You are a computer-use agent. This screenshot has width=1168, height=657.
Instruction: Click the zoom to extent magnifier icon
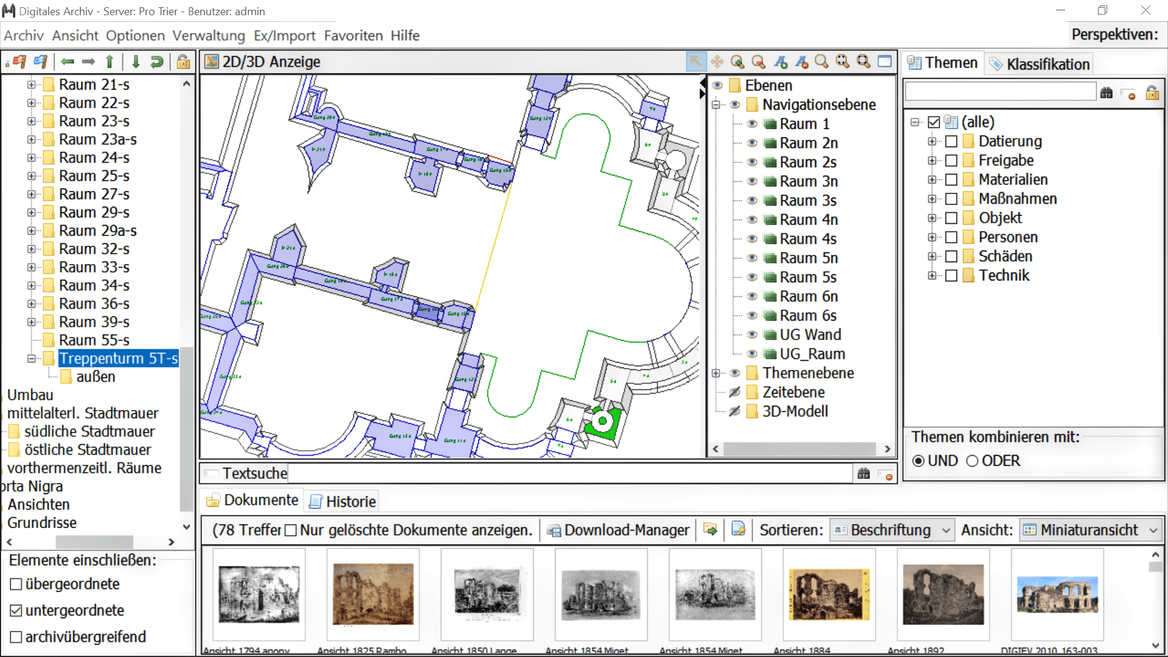[843, 61]
